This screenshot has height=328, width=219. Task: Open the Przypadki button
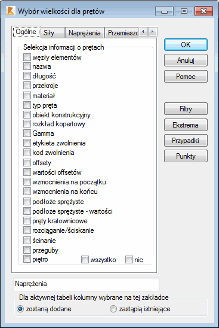[x=186, y=141]
